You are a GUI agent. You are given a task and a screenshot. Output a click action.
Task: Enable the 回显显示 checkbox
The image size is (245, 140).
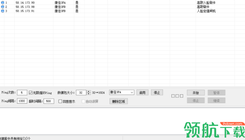(60, 101)
